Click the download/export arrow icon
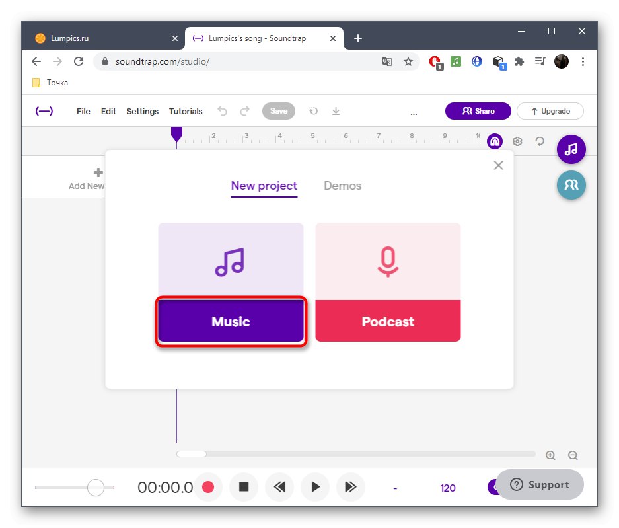This screenshot has width=619, height=528. coord(336,112)
